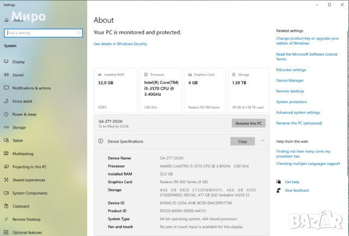The image size is (349, 236).
Task: Click the Find a setting search box
Action: coord(44,33)
